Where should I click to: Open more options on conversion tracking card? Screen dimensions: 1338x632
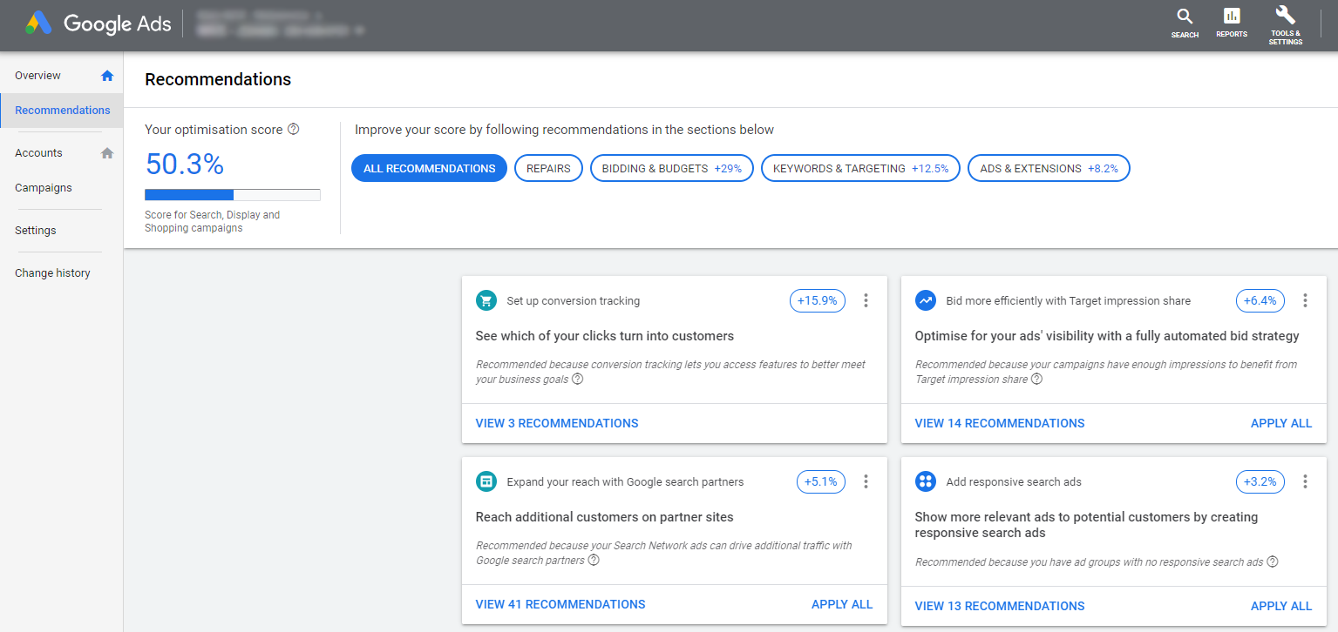tap(866, 300)
